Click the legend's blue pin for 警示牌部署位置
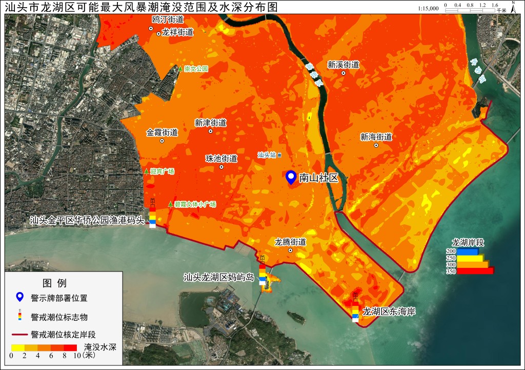The image size is (525, 370). 20,297
